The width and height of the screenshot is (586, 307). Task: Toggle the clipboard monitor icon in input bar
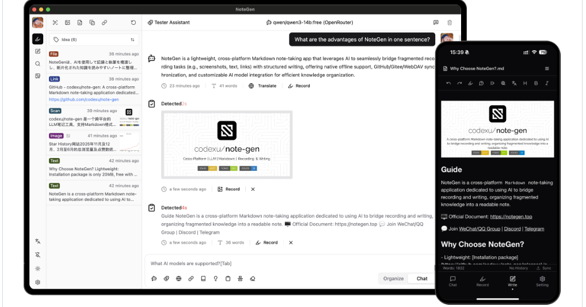[x=228, y=279]
